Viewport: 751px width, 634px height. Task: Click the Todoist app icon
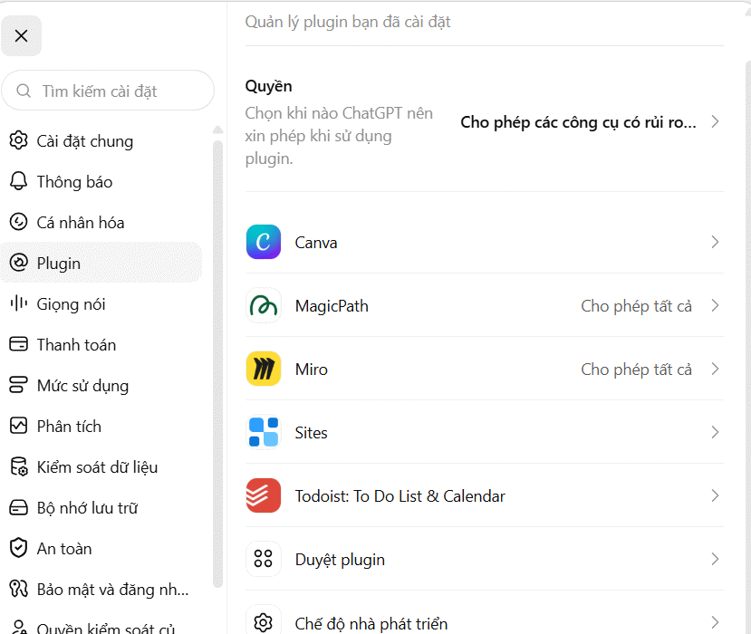pos(264,495)
